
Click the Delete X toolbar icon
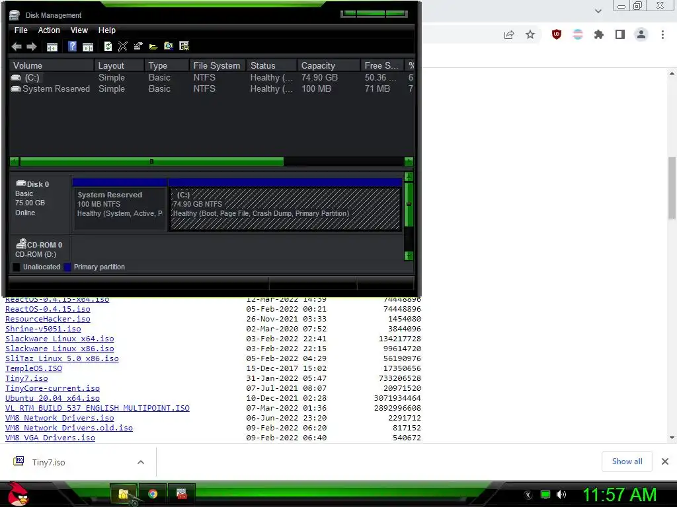(x=122, y=46)
